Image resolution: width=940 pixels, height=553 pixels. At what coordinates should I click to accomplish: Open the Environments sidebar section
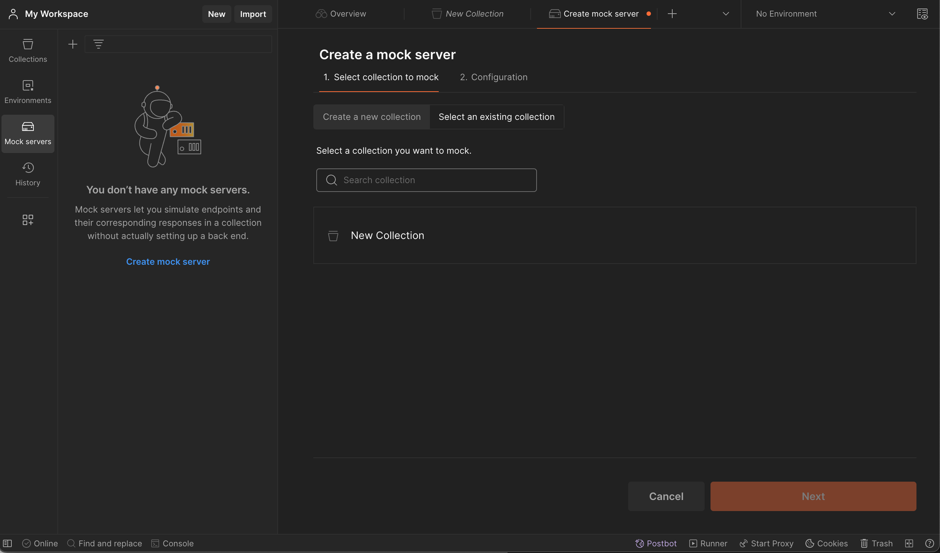[28, 92]
